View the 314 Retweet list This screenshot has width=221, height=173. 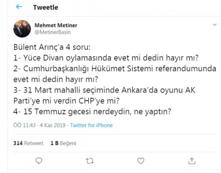28,143
